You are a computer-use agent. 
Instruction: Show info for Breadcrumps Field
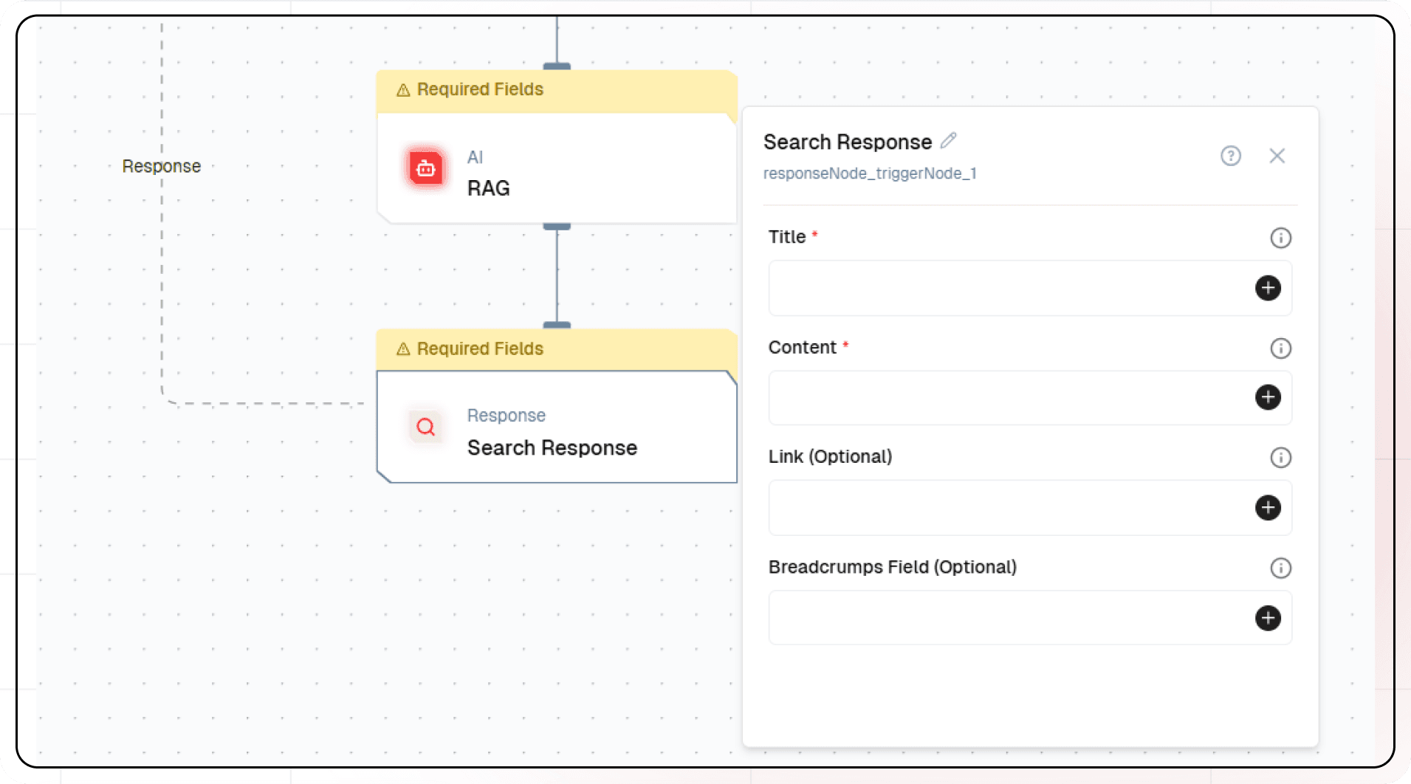tap(1280, 568)
